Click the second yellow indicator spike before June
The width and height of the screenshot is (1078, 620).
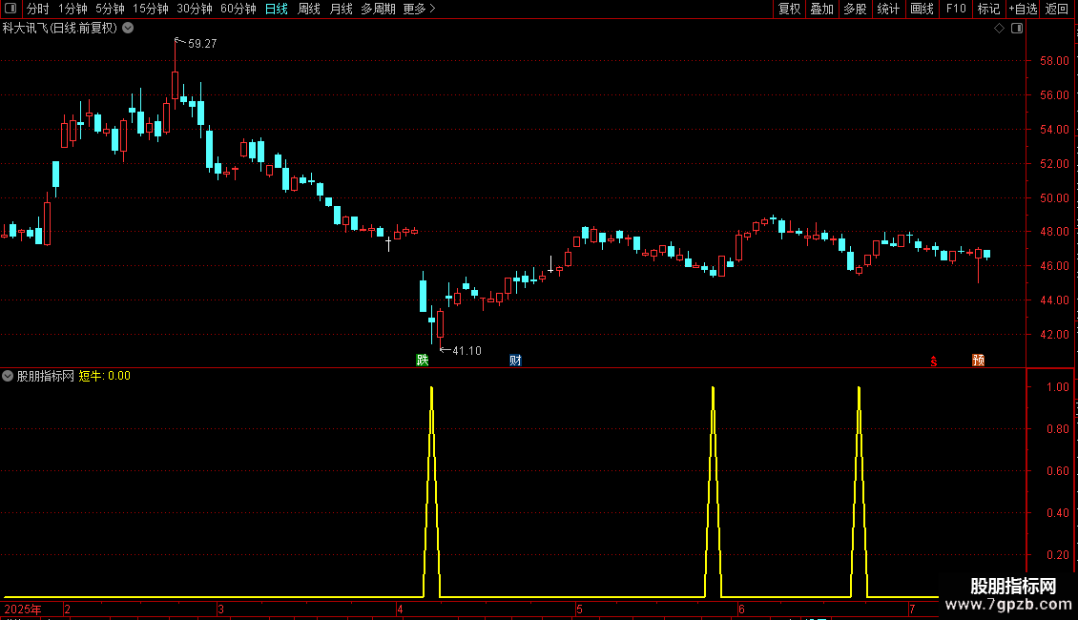[713, 491]
